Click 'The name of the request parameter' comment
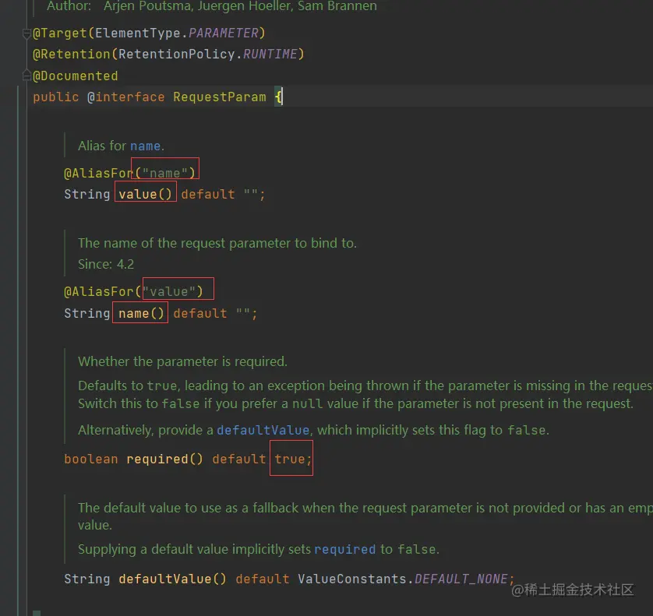This screenshot has width=653, height=616. point(217,243)
